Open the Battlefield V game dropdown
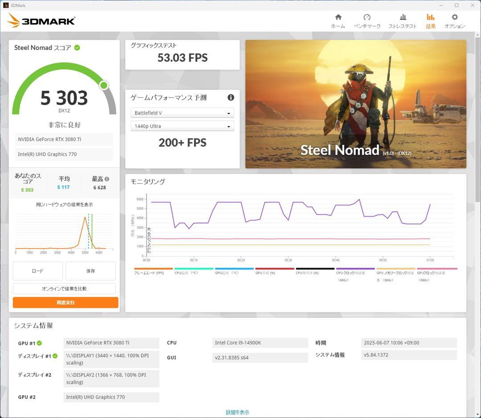Viewport: 481px width, 418px height. click(x=182, y=113)
